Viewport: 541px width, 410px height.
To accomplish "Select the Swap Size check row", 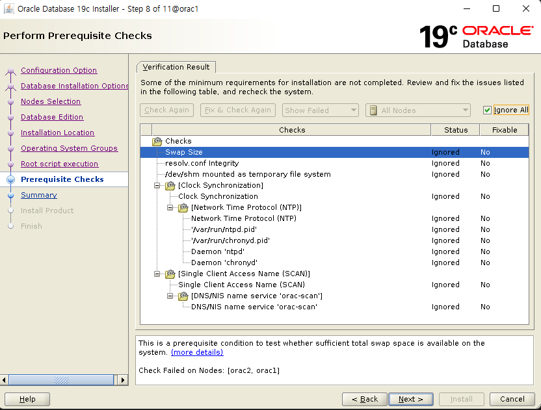I will click(334, 152).
